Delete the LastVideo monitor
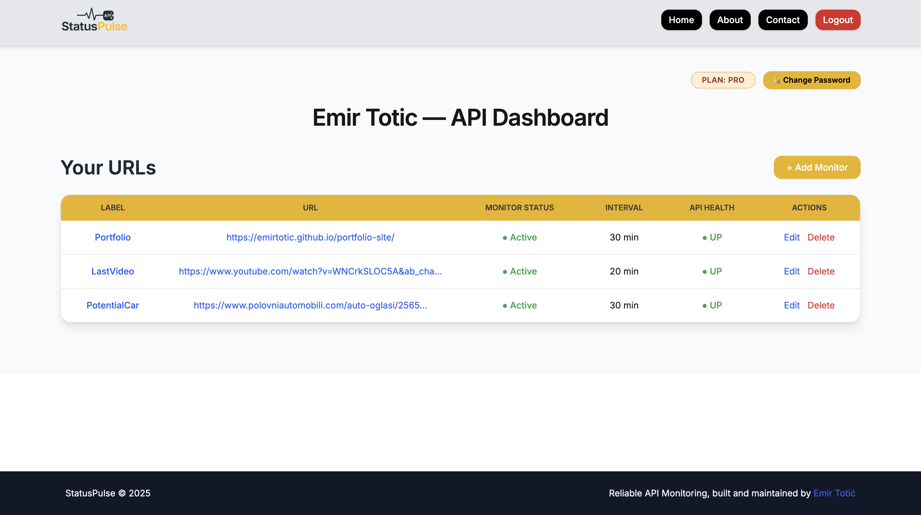This screenshot has width=921, height=515. [821, 271]
